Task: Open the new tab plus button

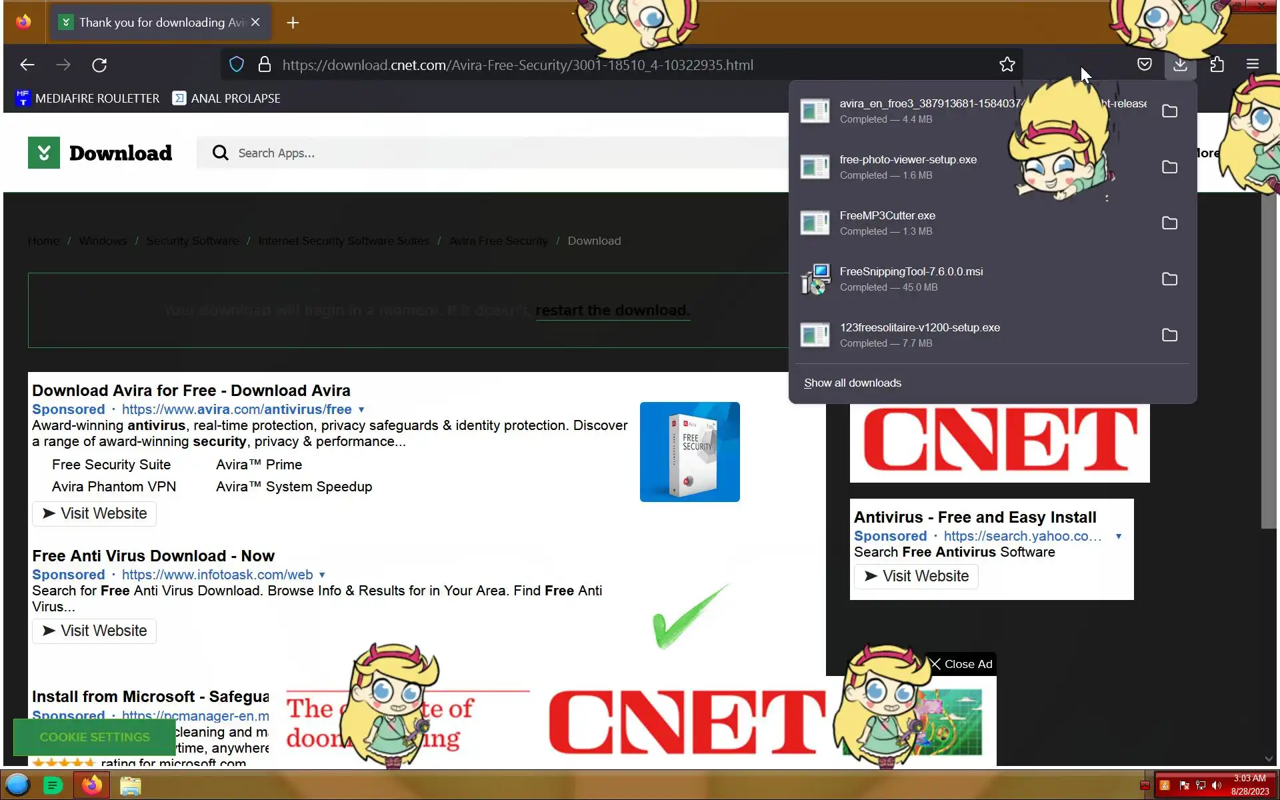Action: 293,23
